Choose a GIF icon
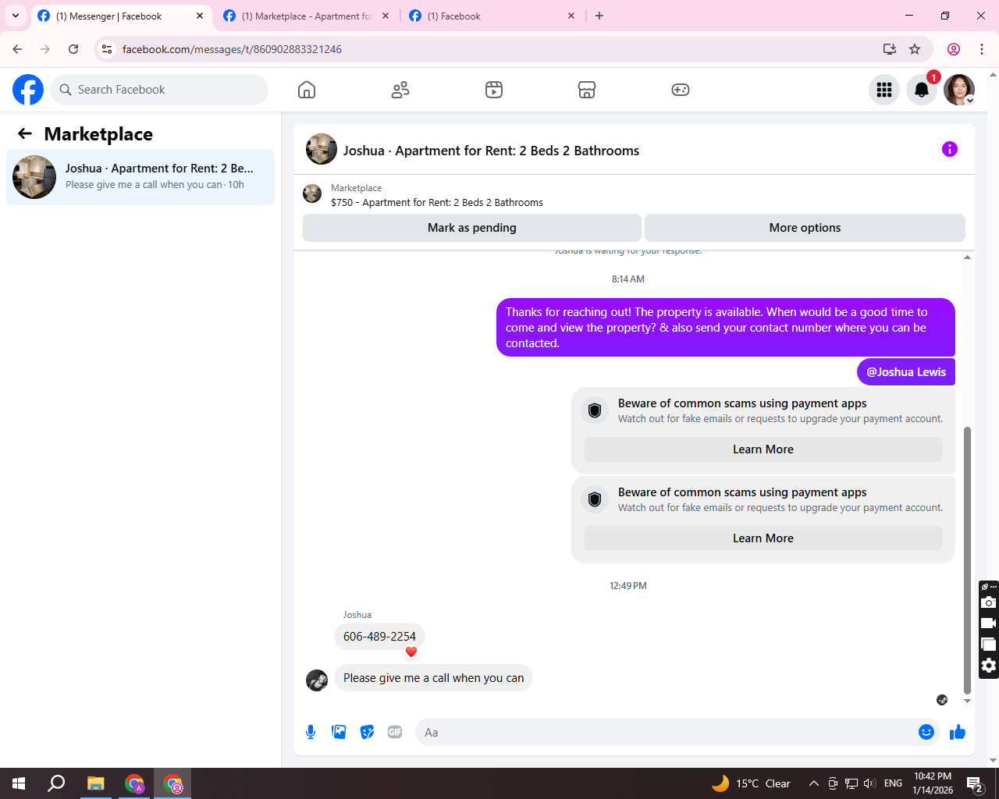 coord(395,732)
